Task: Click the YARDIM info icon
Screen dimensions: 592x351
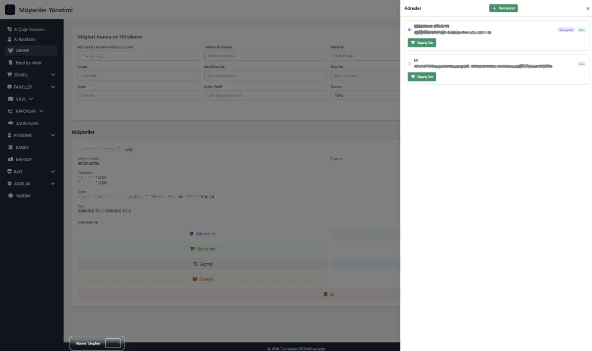Action: click(11, 196)
